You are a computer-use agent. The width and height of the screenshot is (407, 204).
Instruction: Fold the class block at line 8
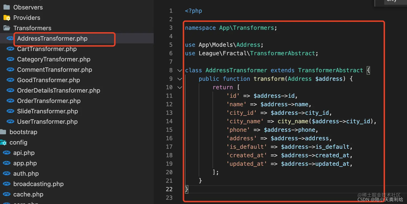tap(180, 71)
